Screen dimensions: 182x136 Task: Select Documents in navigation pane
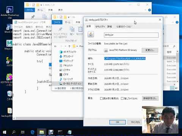(x=66, y=65)
